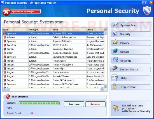The width and height of the screenshot is (154, 119).
Task: Click the scroll right arrow of threat list
Action: coord(102,89)
